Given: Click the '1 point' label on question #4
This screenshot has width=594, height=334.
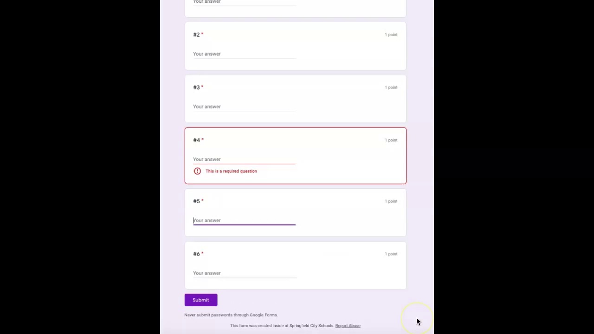Looking at the screenshot, I should (391, 140).
